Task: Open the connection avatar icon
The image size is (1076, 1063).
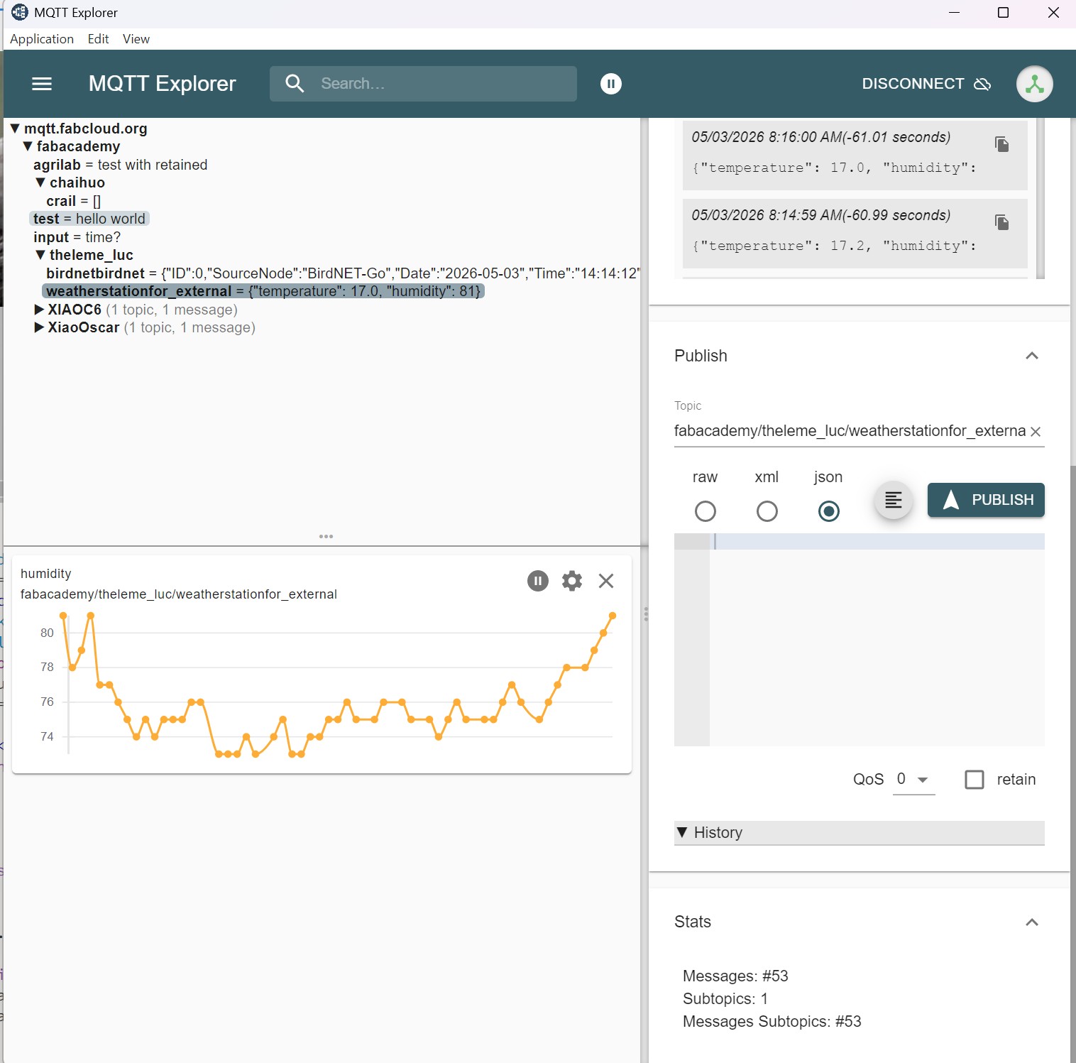Action: (x=1035, y=84)
